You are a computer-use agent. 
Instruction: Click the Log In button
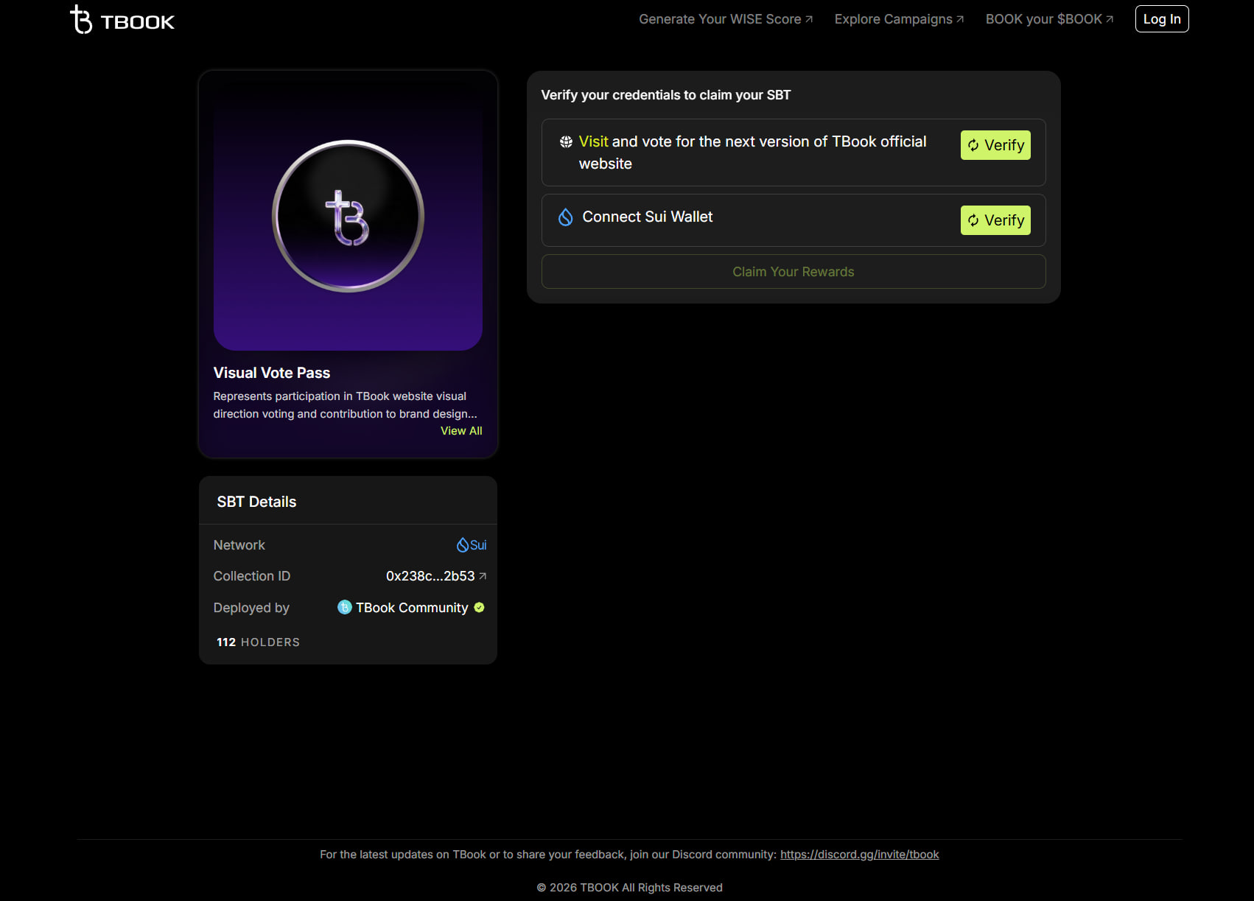[1162, 19]
